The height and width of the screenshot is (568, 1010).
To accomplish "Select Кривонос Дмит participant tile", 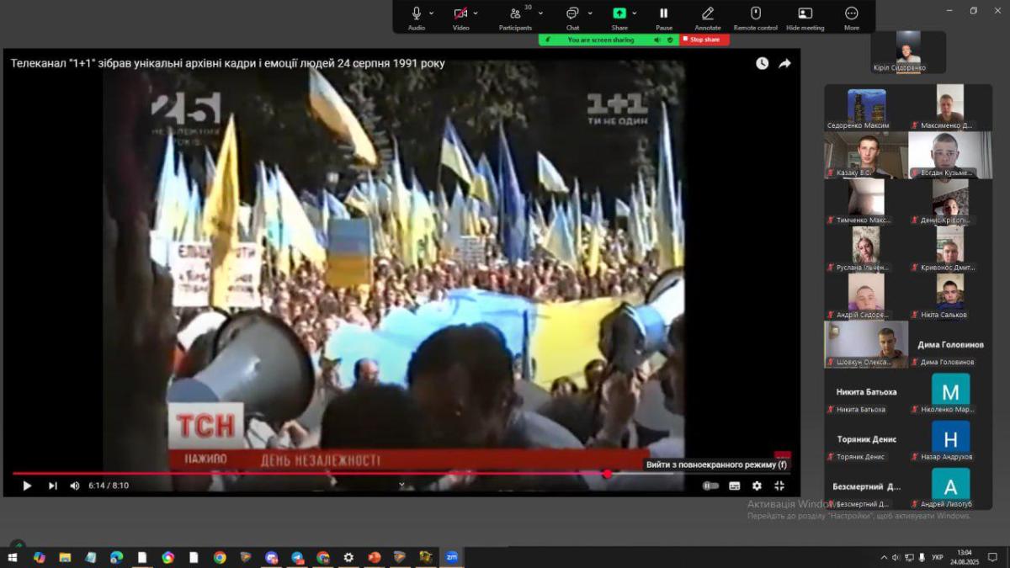I will (950, 249).
